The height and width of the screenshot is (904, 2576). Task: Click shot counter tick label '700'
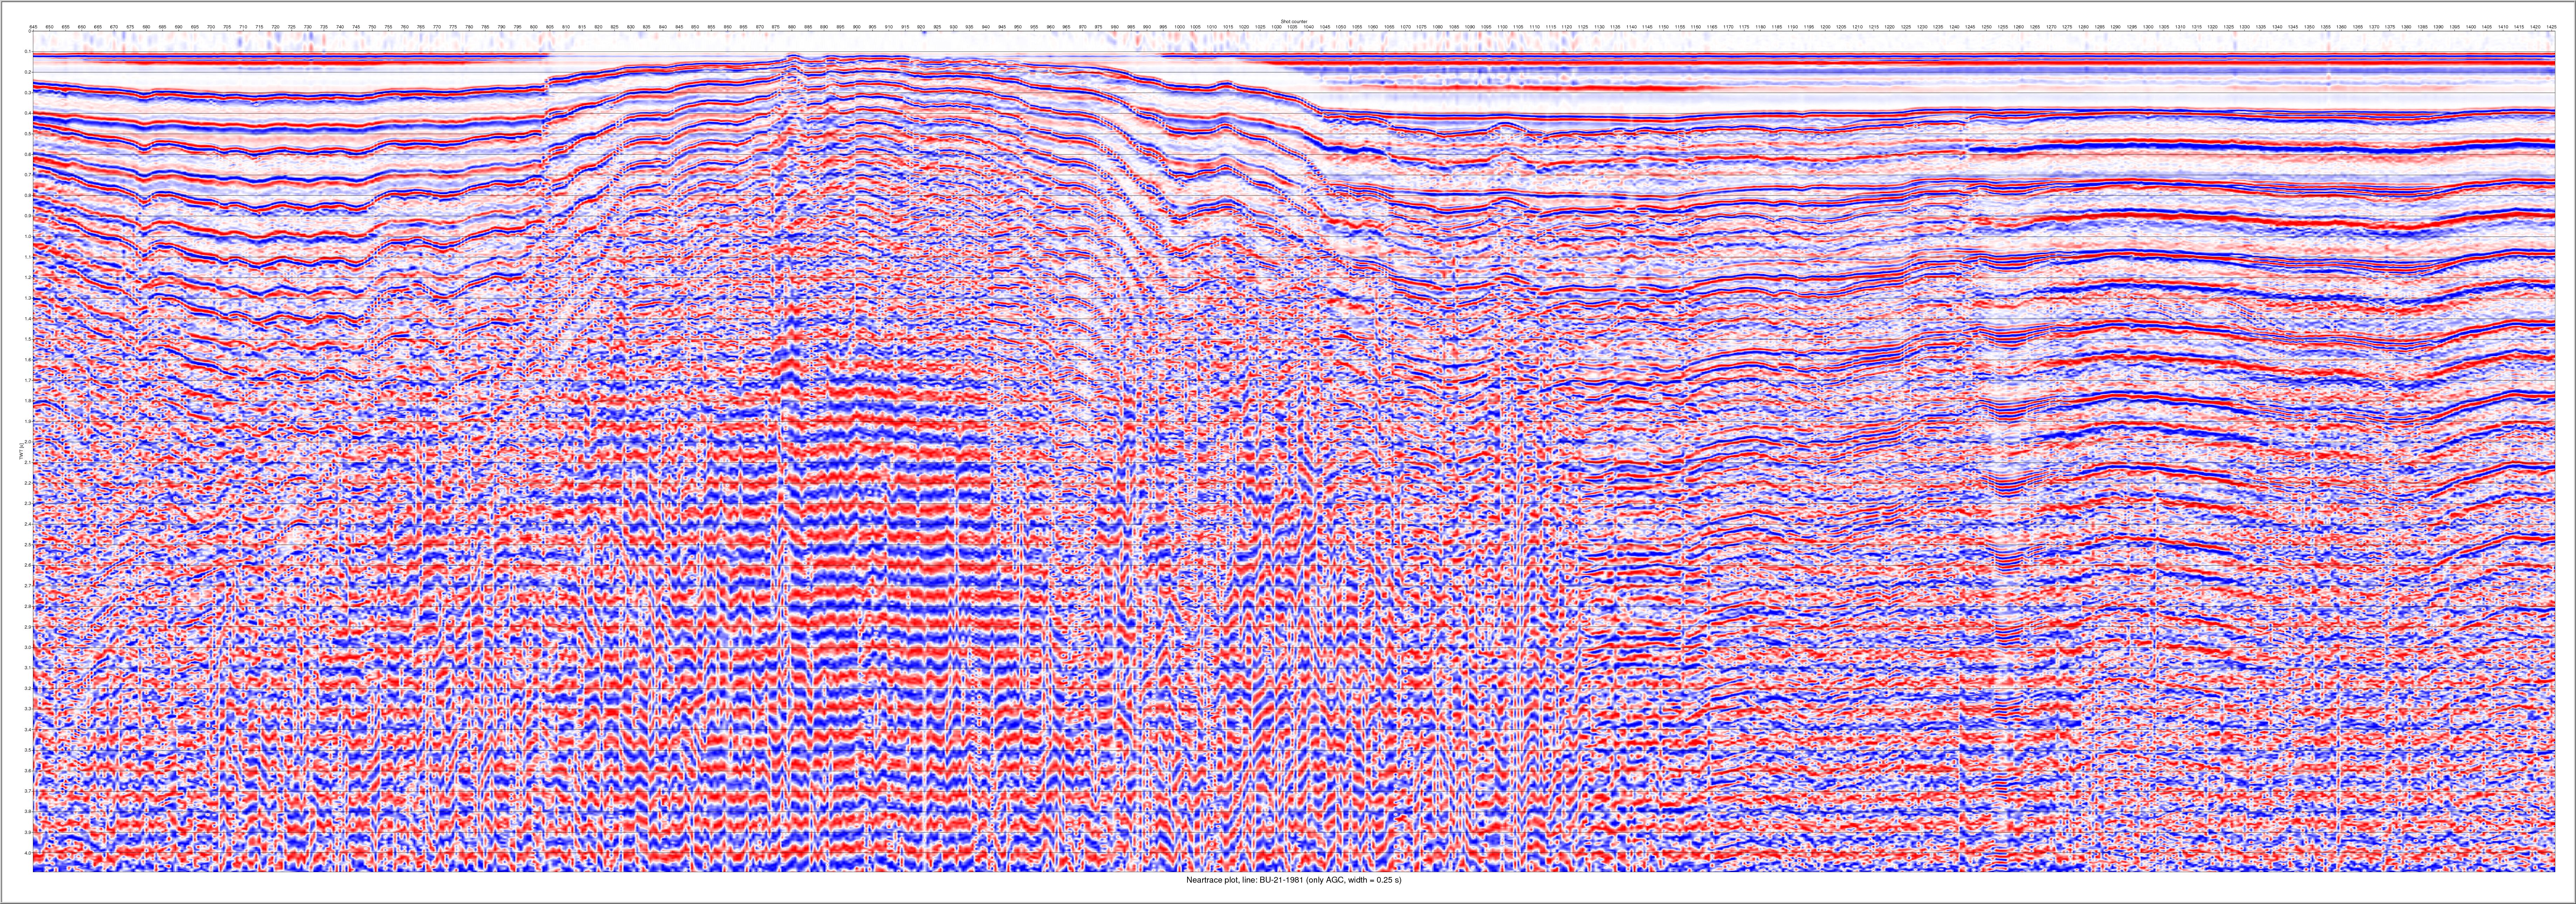tap(211, 27)
